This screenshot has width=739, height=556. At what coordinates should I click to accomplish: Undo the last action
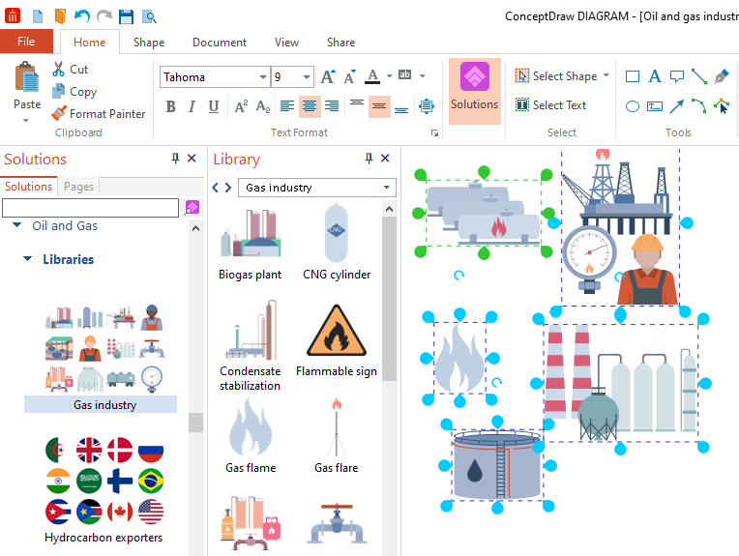[82, 17]
